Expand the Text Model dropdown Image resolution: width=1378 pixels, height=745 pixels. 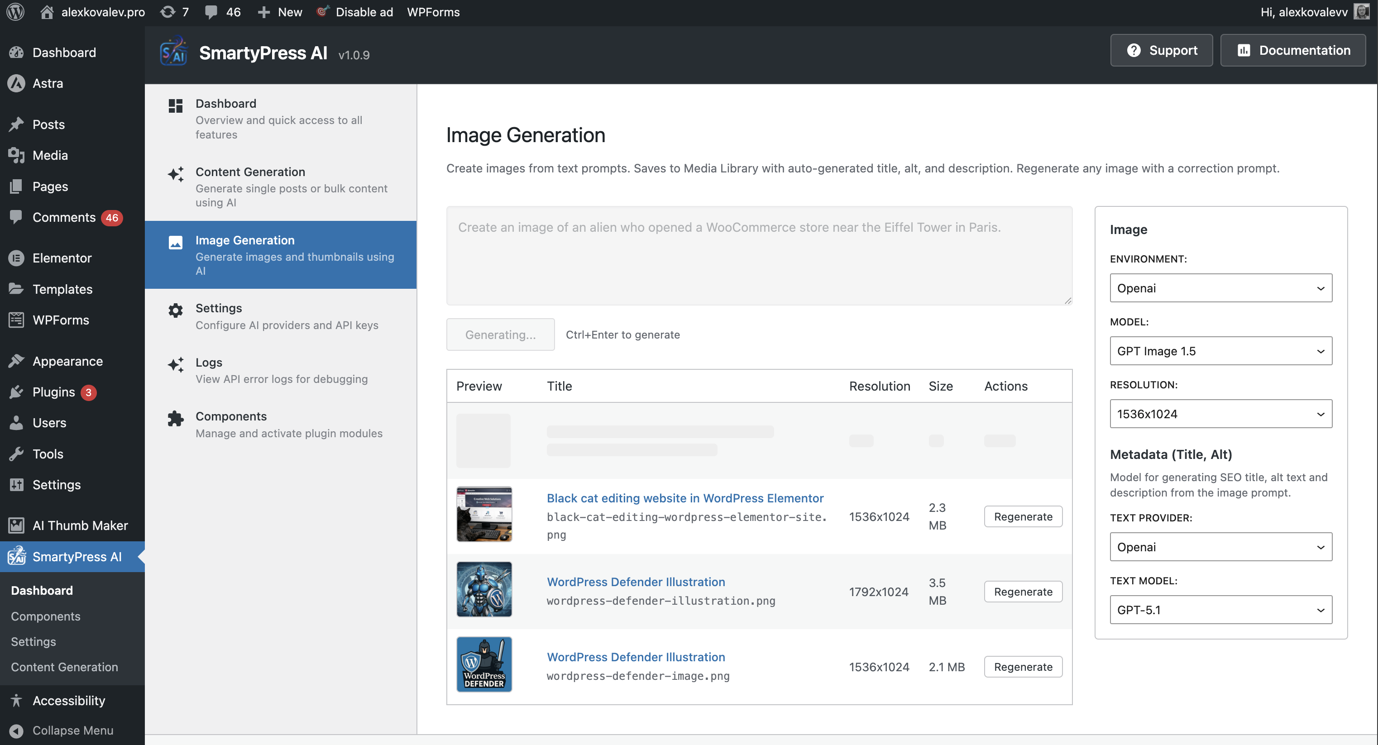point(1221,610)
